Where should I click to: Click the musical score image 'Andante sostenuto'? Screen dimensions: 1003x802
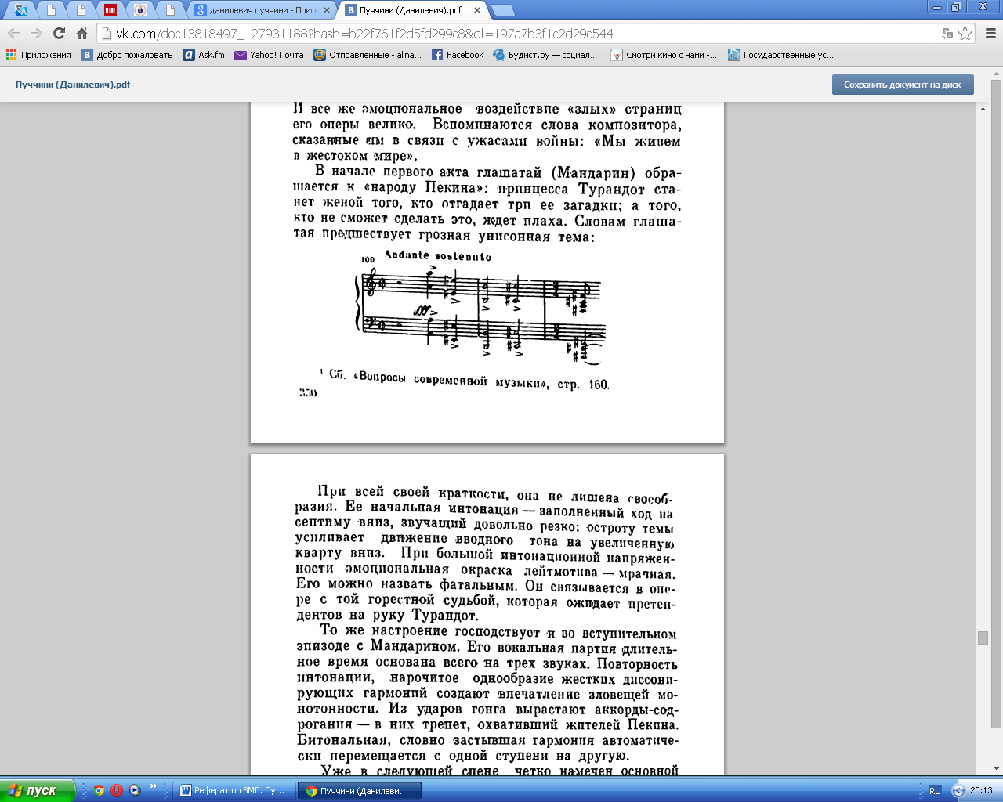click(482, 307)
